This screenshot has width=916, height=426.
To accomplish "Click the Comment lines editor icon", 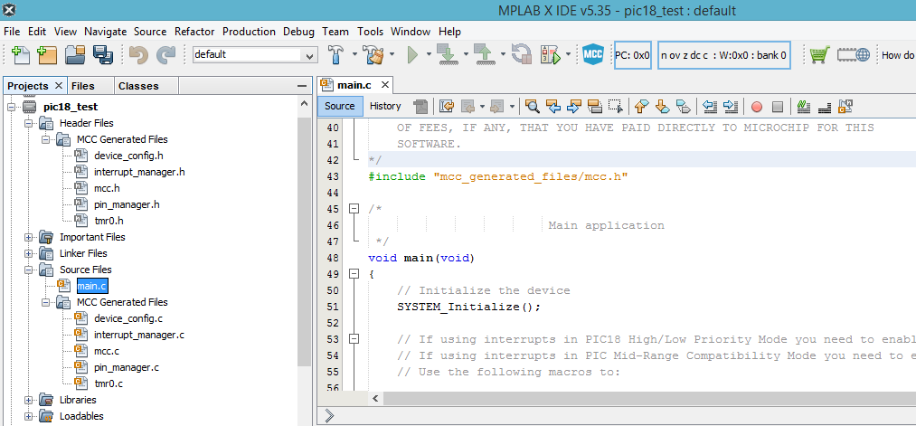I will click(803, 107).
